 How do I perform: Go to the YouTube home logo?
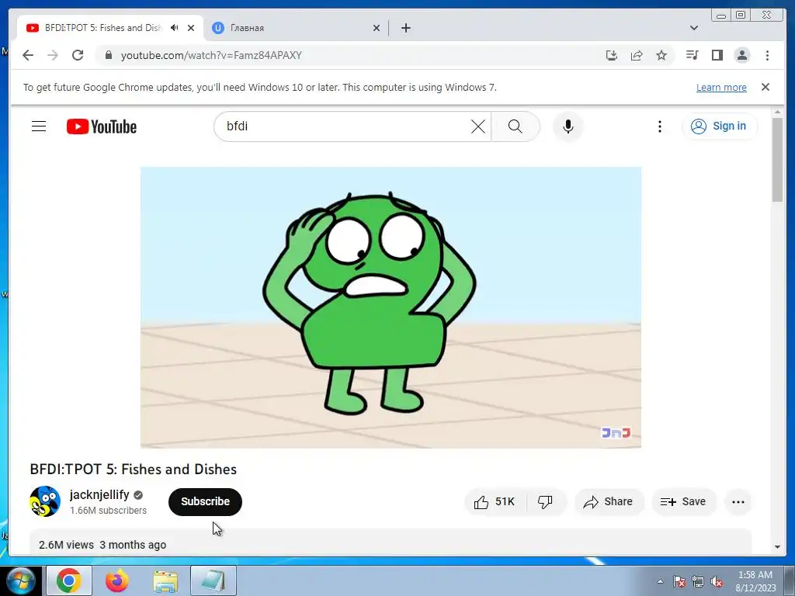click(102, 126)
